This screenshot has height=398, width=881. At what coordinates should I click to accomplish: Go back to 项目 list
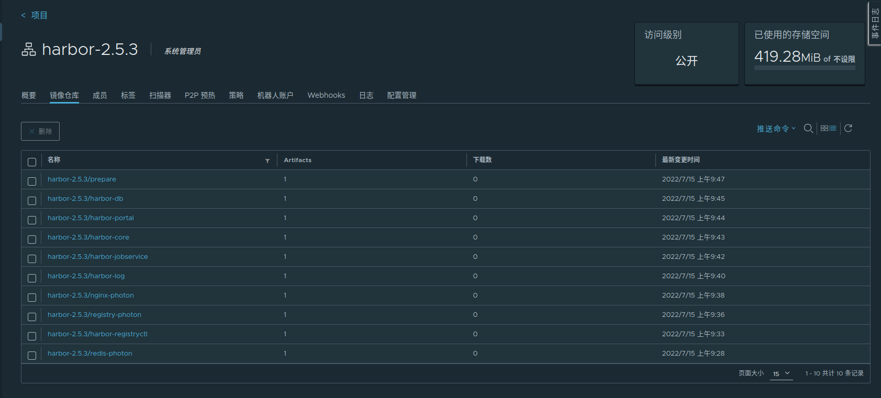pos(35,15)
